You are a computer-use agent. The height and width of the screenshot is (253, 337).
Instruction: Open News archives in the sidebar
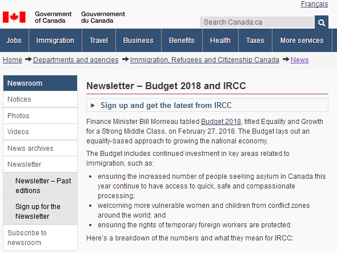point(40,148)
